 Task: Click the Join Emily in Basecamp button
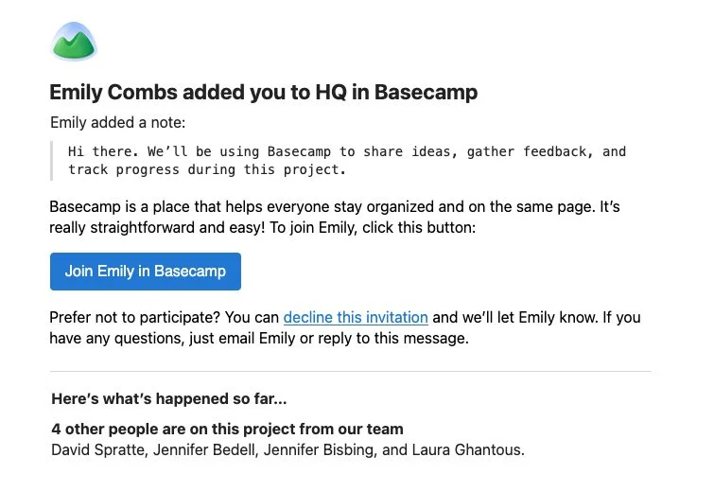146,272
